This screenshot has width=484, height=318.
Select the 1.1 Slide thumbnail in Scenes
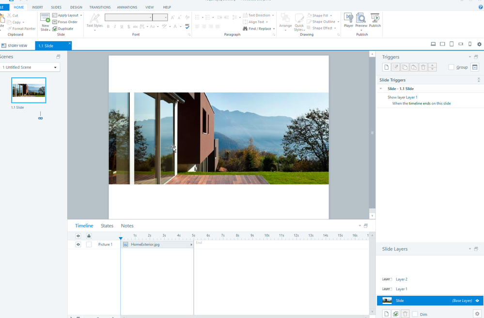[x=29, y=90]
